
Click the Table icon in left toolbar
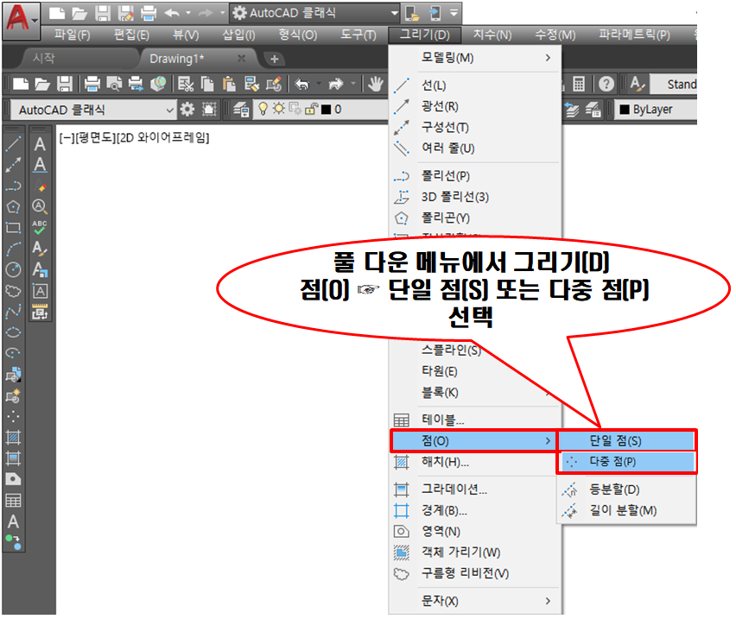point(13,501)
